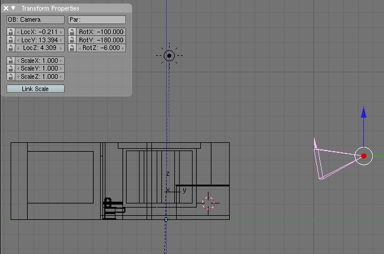Click the RotX value -100.000
384x254 pixels.
click(x=110, y=32)
